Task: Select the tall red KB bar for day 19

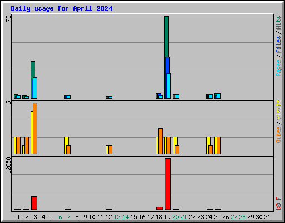Action: point(168,184)
